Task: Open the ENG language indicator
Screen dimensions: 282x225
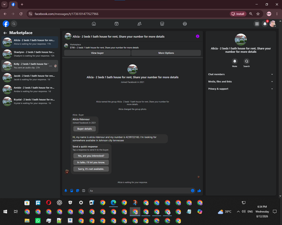Action: (x=250, y=211)
